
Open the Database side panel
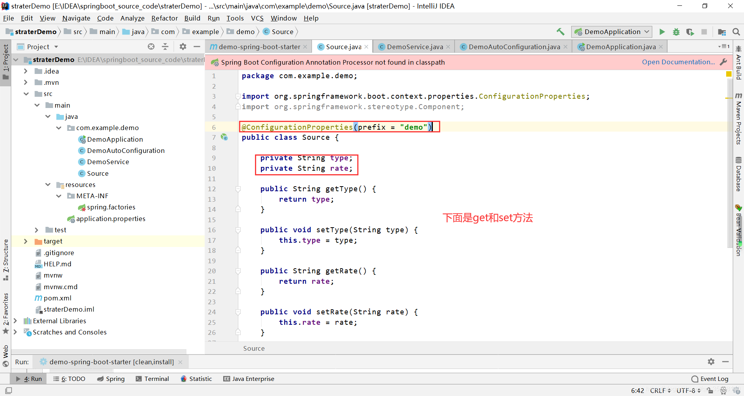click(x=739, y=174)
